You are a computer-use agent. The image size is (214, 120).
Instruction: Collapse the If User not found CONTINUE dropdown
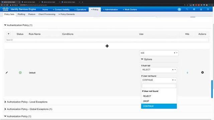click(x=175, y=80)
